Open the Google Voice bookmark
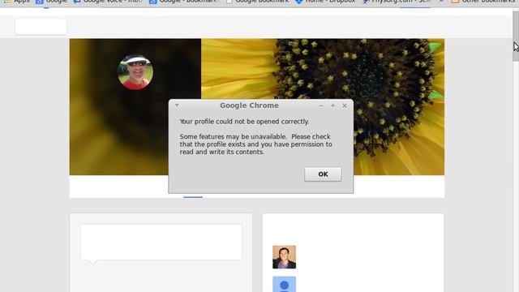Screen dimensions: 519x292 pyautogui.click(x=108, y=2)
